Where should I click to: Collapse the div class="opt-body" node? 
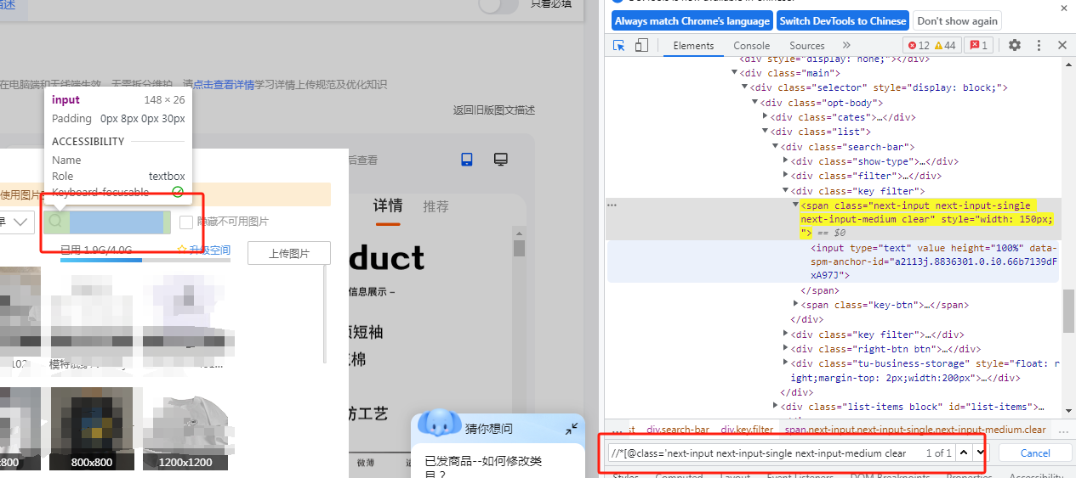pyautogui.click(x=755, y=103)
